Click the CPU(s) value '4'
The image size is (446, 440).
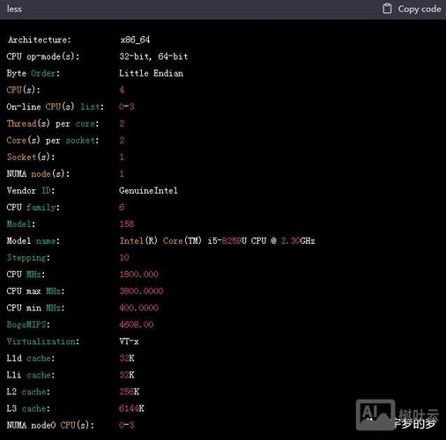(122, 90)
